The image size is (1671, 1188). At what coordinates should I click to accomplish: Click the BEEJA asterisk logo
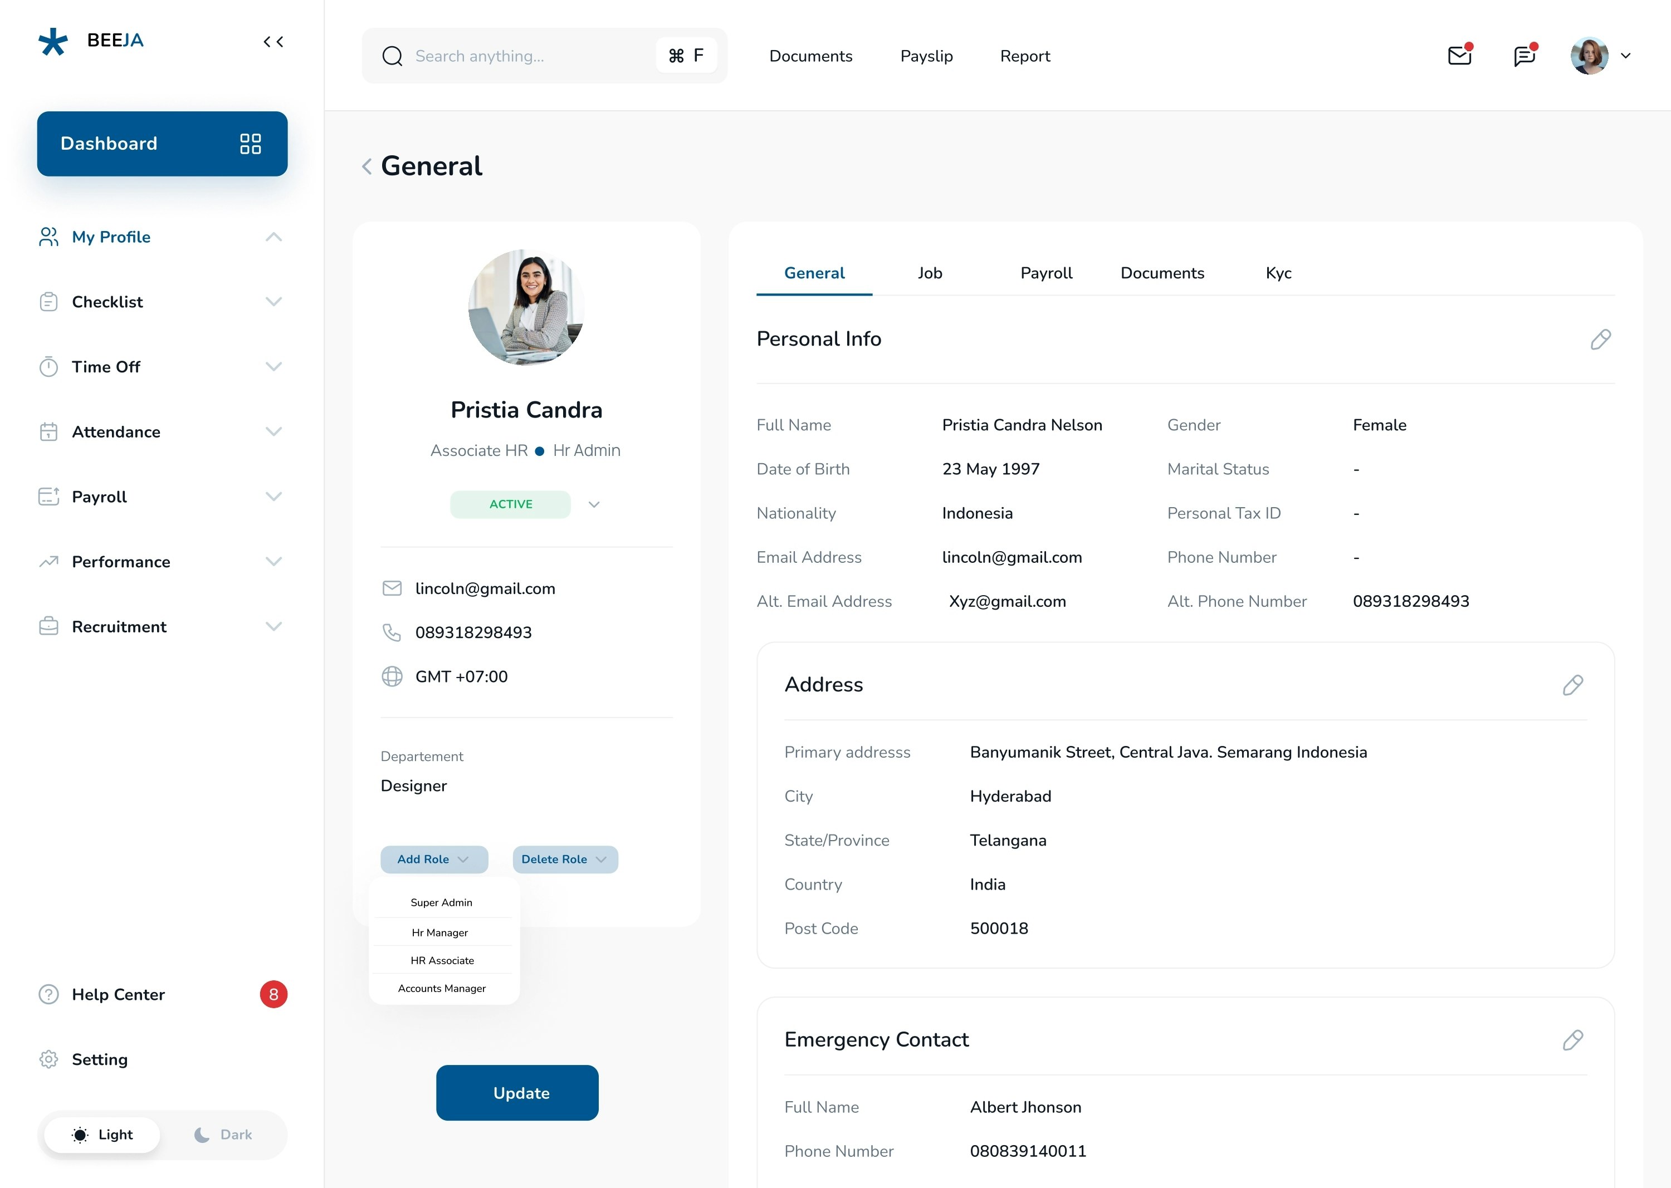[53, 42]
